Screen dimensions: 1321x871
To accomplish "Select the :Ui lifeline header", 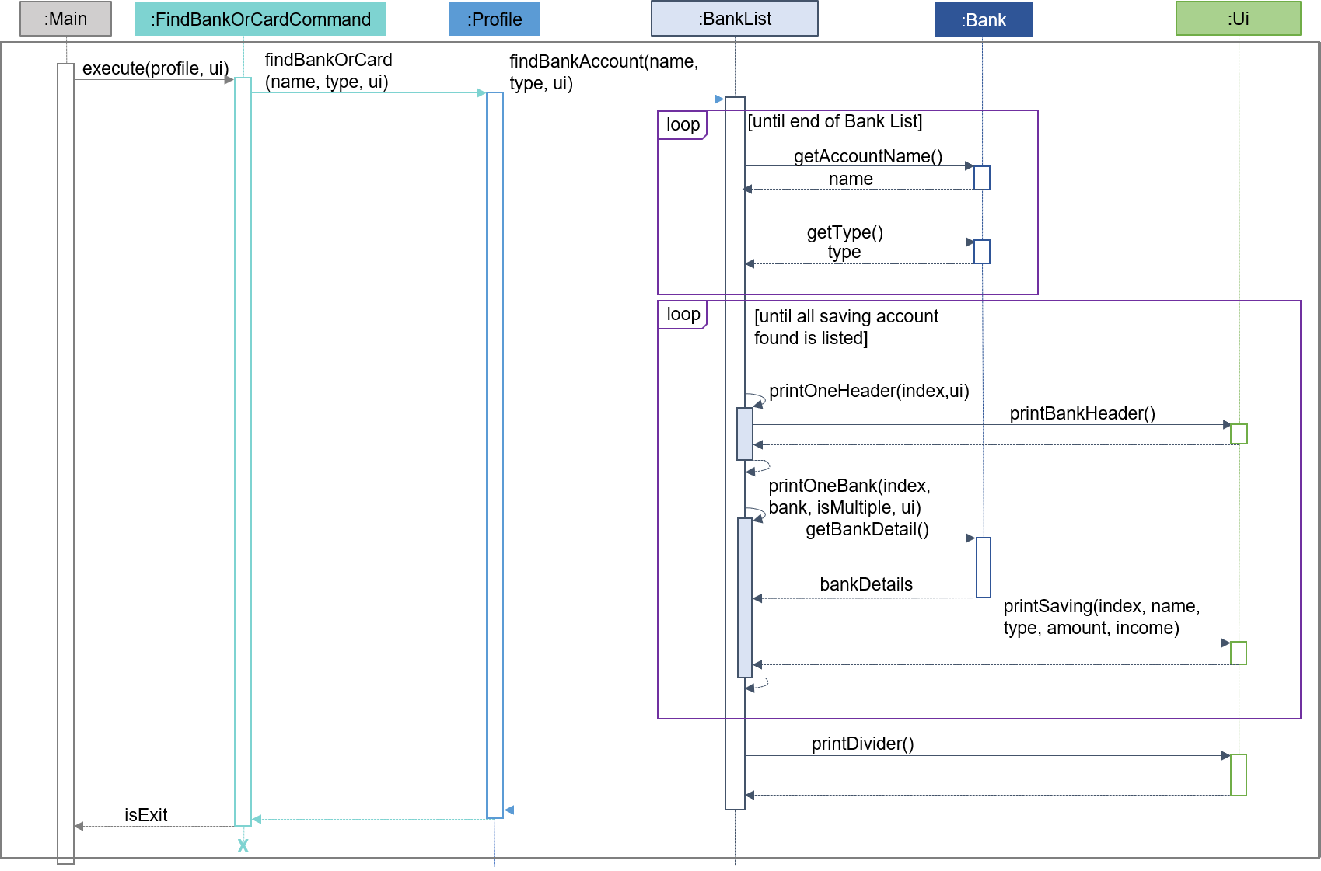I will (1238, 19).
